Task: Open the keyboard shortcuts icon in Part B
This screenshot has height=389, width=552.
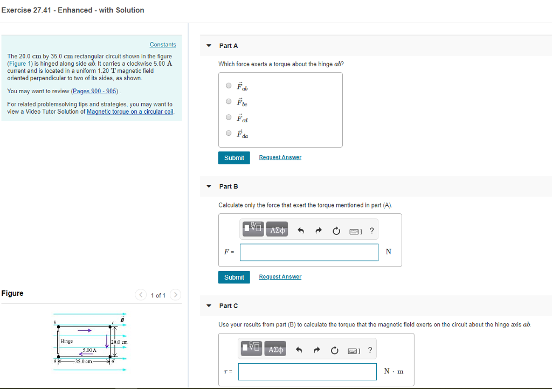Action: pos(353,229)
